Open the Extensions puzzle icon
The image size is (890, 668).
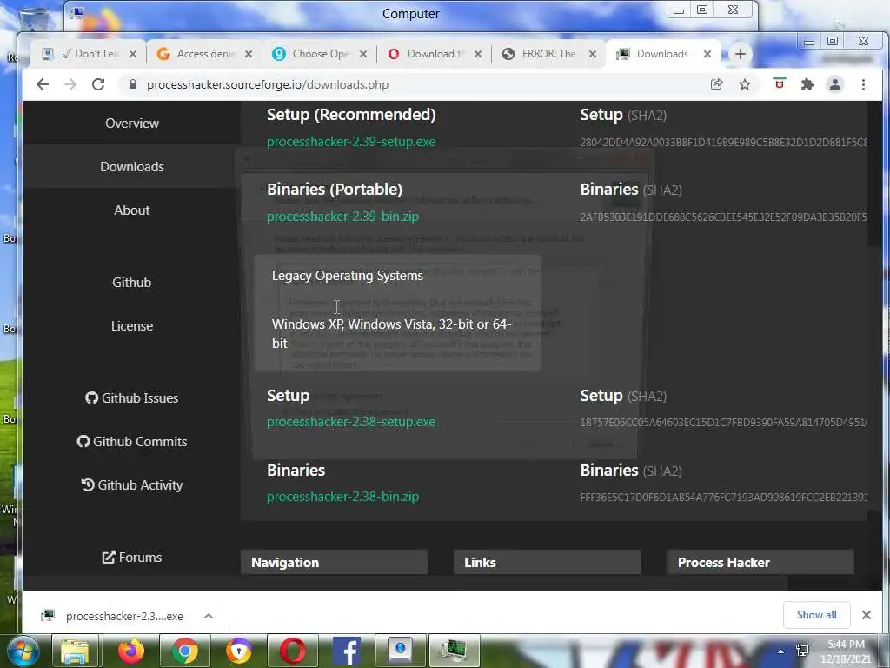click(807, 84)
